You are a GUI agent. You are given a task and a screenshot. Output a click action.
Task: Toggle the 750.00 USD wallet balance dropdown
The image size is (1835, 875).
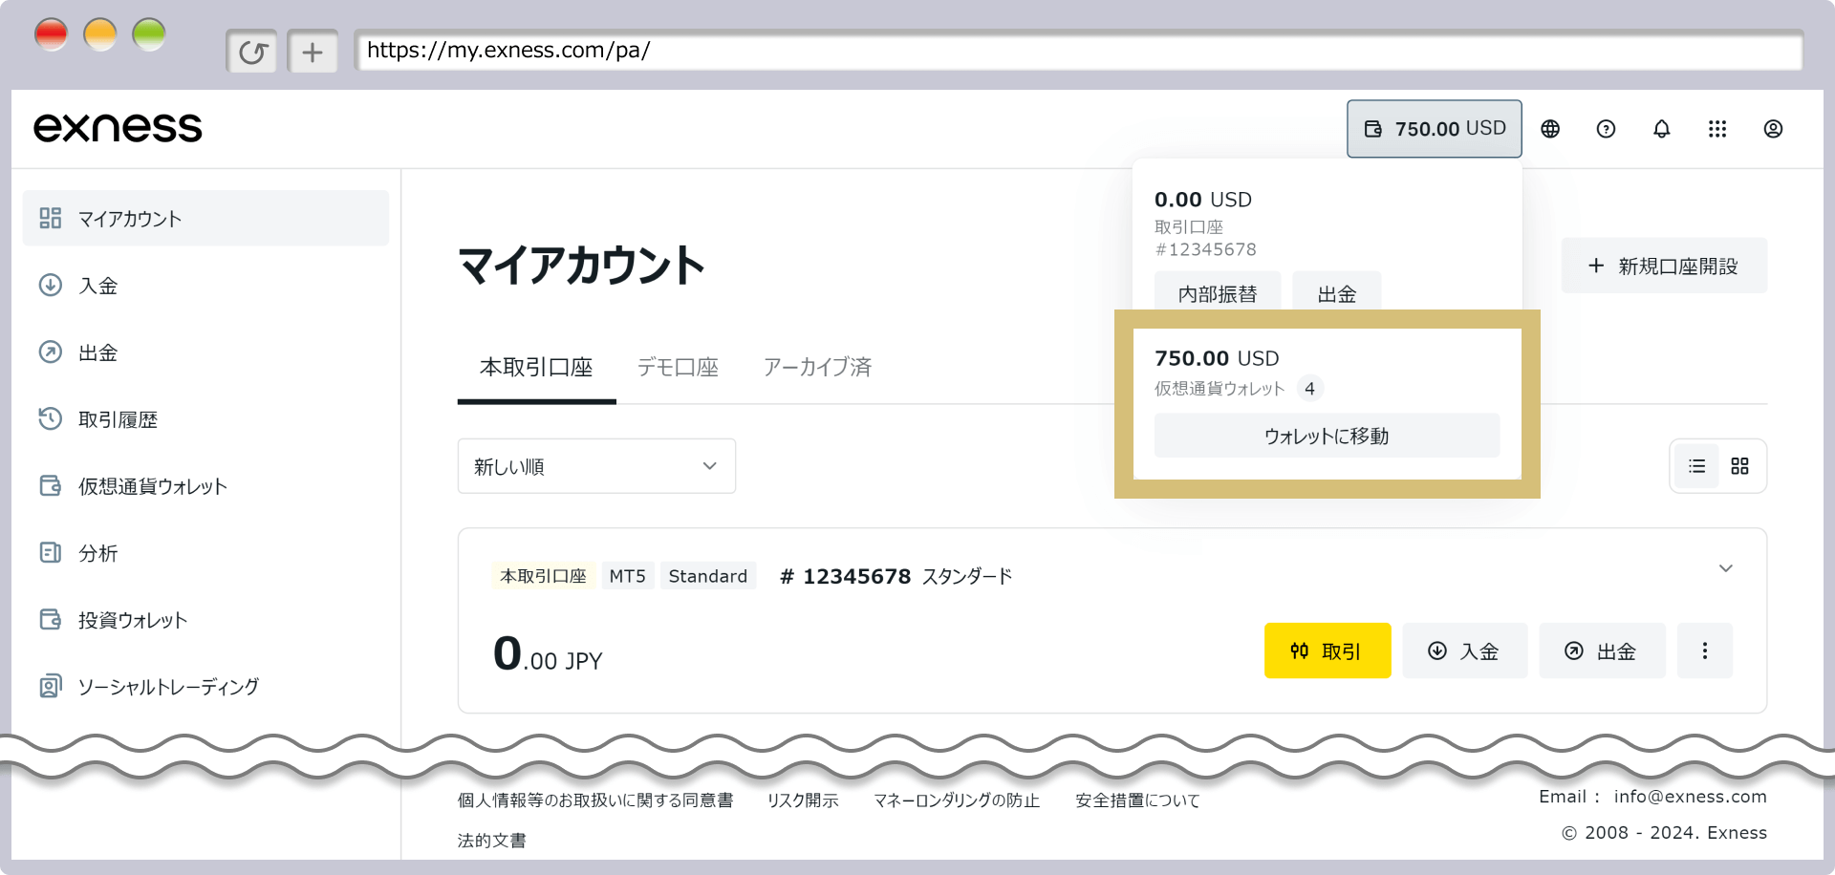(x=1435, y=129)
